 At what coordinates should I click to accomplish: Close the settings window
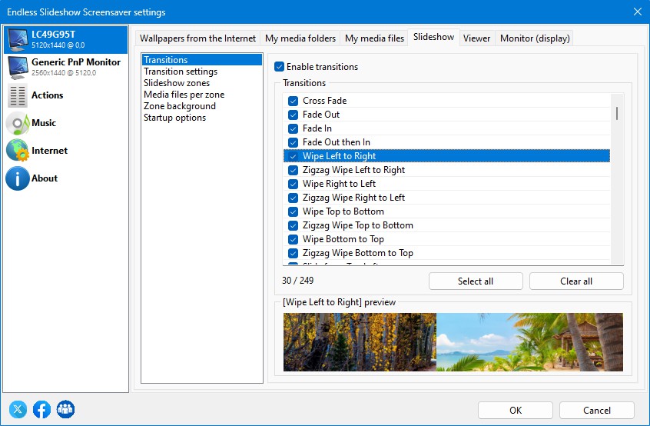coord(638,12)
